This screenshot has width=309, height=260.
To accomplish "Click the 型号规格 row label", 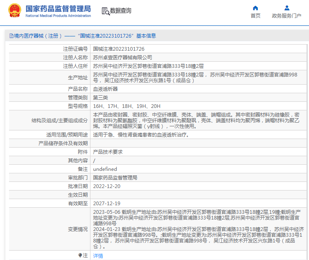I will point(78,106).
